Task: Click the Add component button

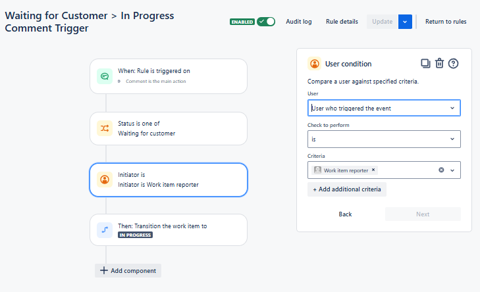Action: [128, 270]
